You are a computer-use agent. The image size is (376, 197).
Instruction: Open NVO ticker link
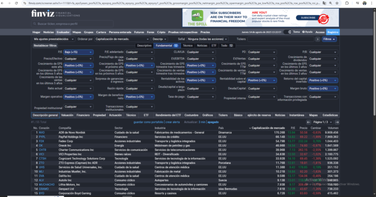(42, 132)
